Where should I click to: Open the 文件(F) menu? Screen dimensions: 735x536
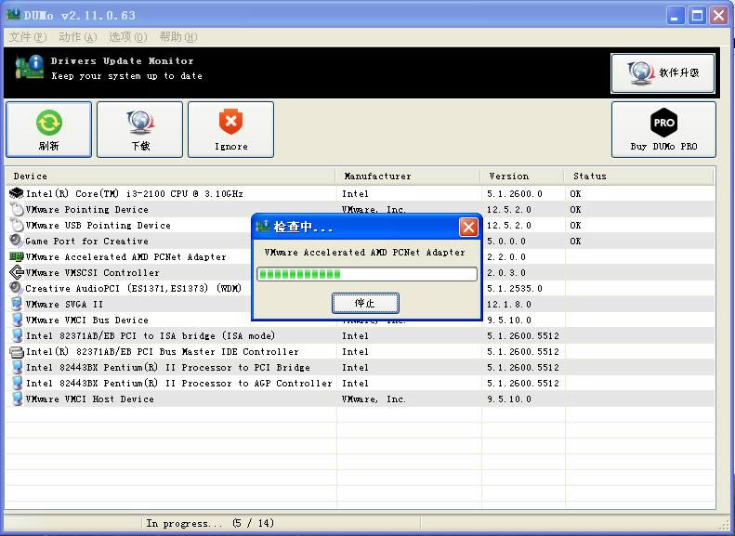point(28,36)
